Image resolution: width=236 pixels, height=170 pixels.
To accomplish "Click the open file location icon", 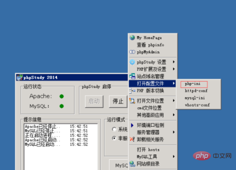I will point(132,101).
